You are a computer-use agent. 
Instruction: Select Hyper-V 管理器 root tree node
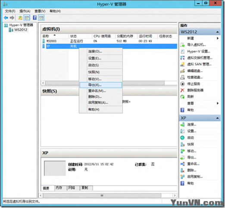pos(21,25)
